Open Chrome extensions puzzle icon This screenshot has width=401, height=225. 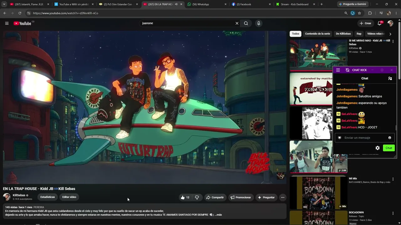tap(370, 13)
